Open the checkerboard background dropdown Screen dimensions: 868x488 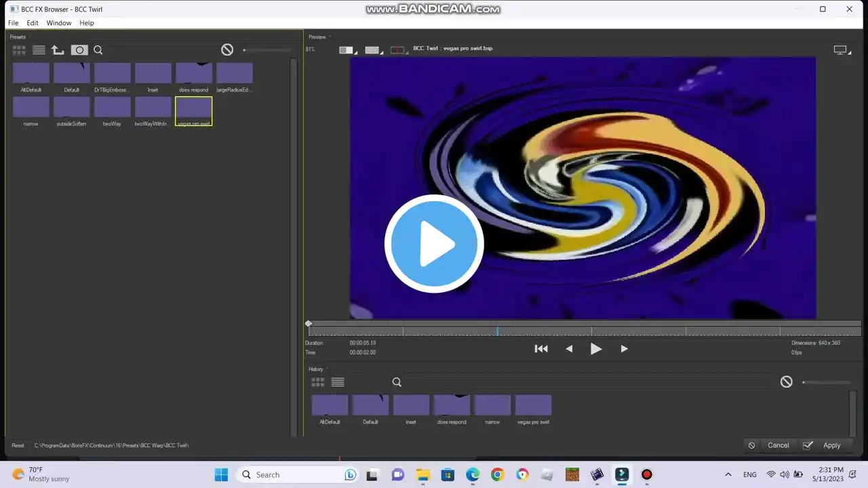click(x=372, y=50)
